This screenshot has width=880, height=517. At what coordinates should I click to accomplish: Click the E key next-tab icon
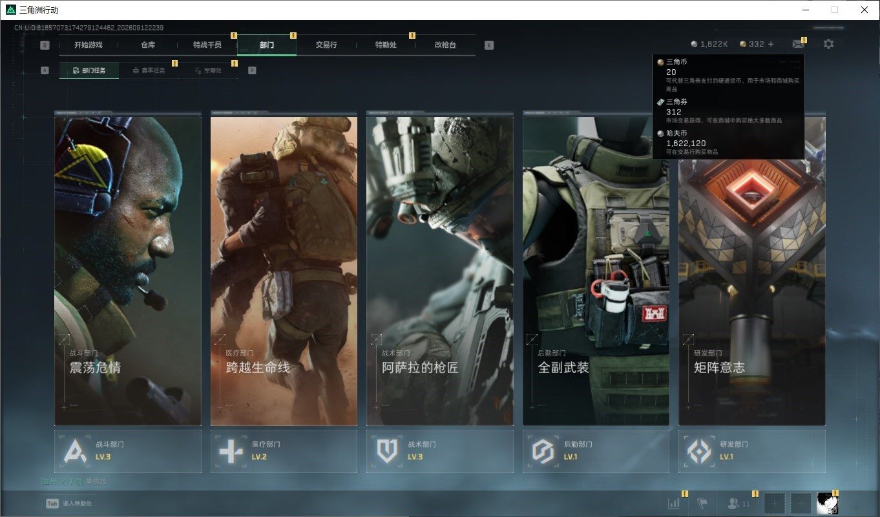pos(489,45)
